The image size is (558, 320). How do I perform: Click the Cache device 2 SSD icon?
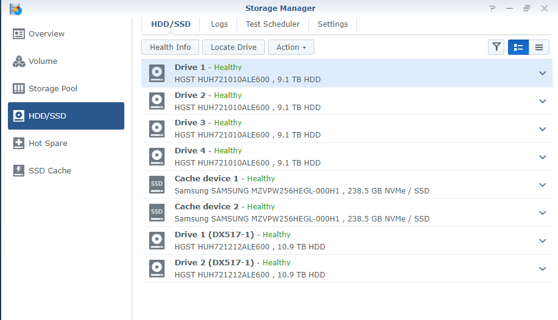157,212
